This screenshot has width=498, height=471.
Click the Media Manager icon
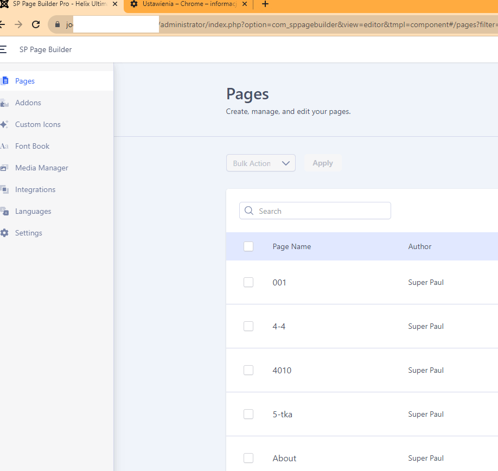pos(4,168)
